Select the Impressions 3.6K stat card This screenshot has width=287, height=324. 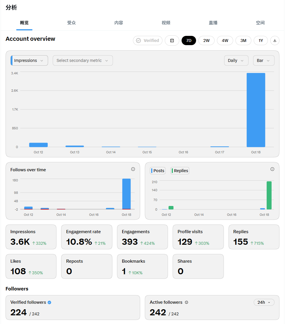pos(31,237)
